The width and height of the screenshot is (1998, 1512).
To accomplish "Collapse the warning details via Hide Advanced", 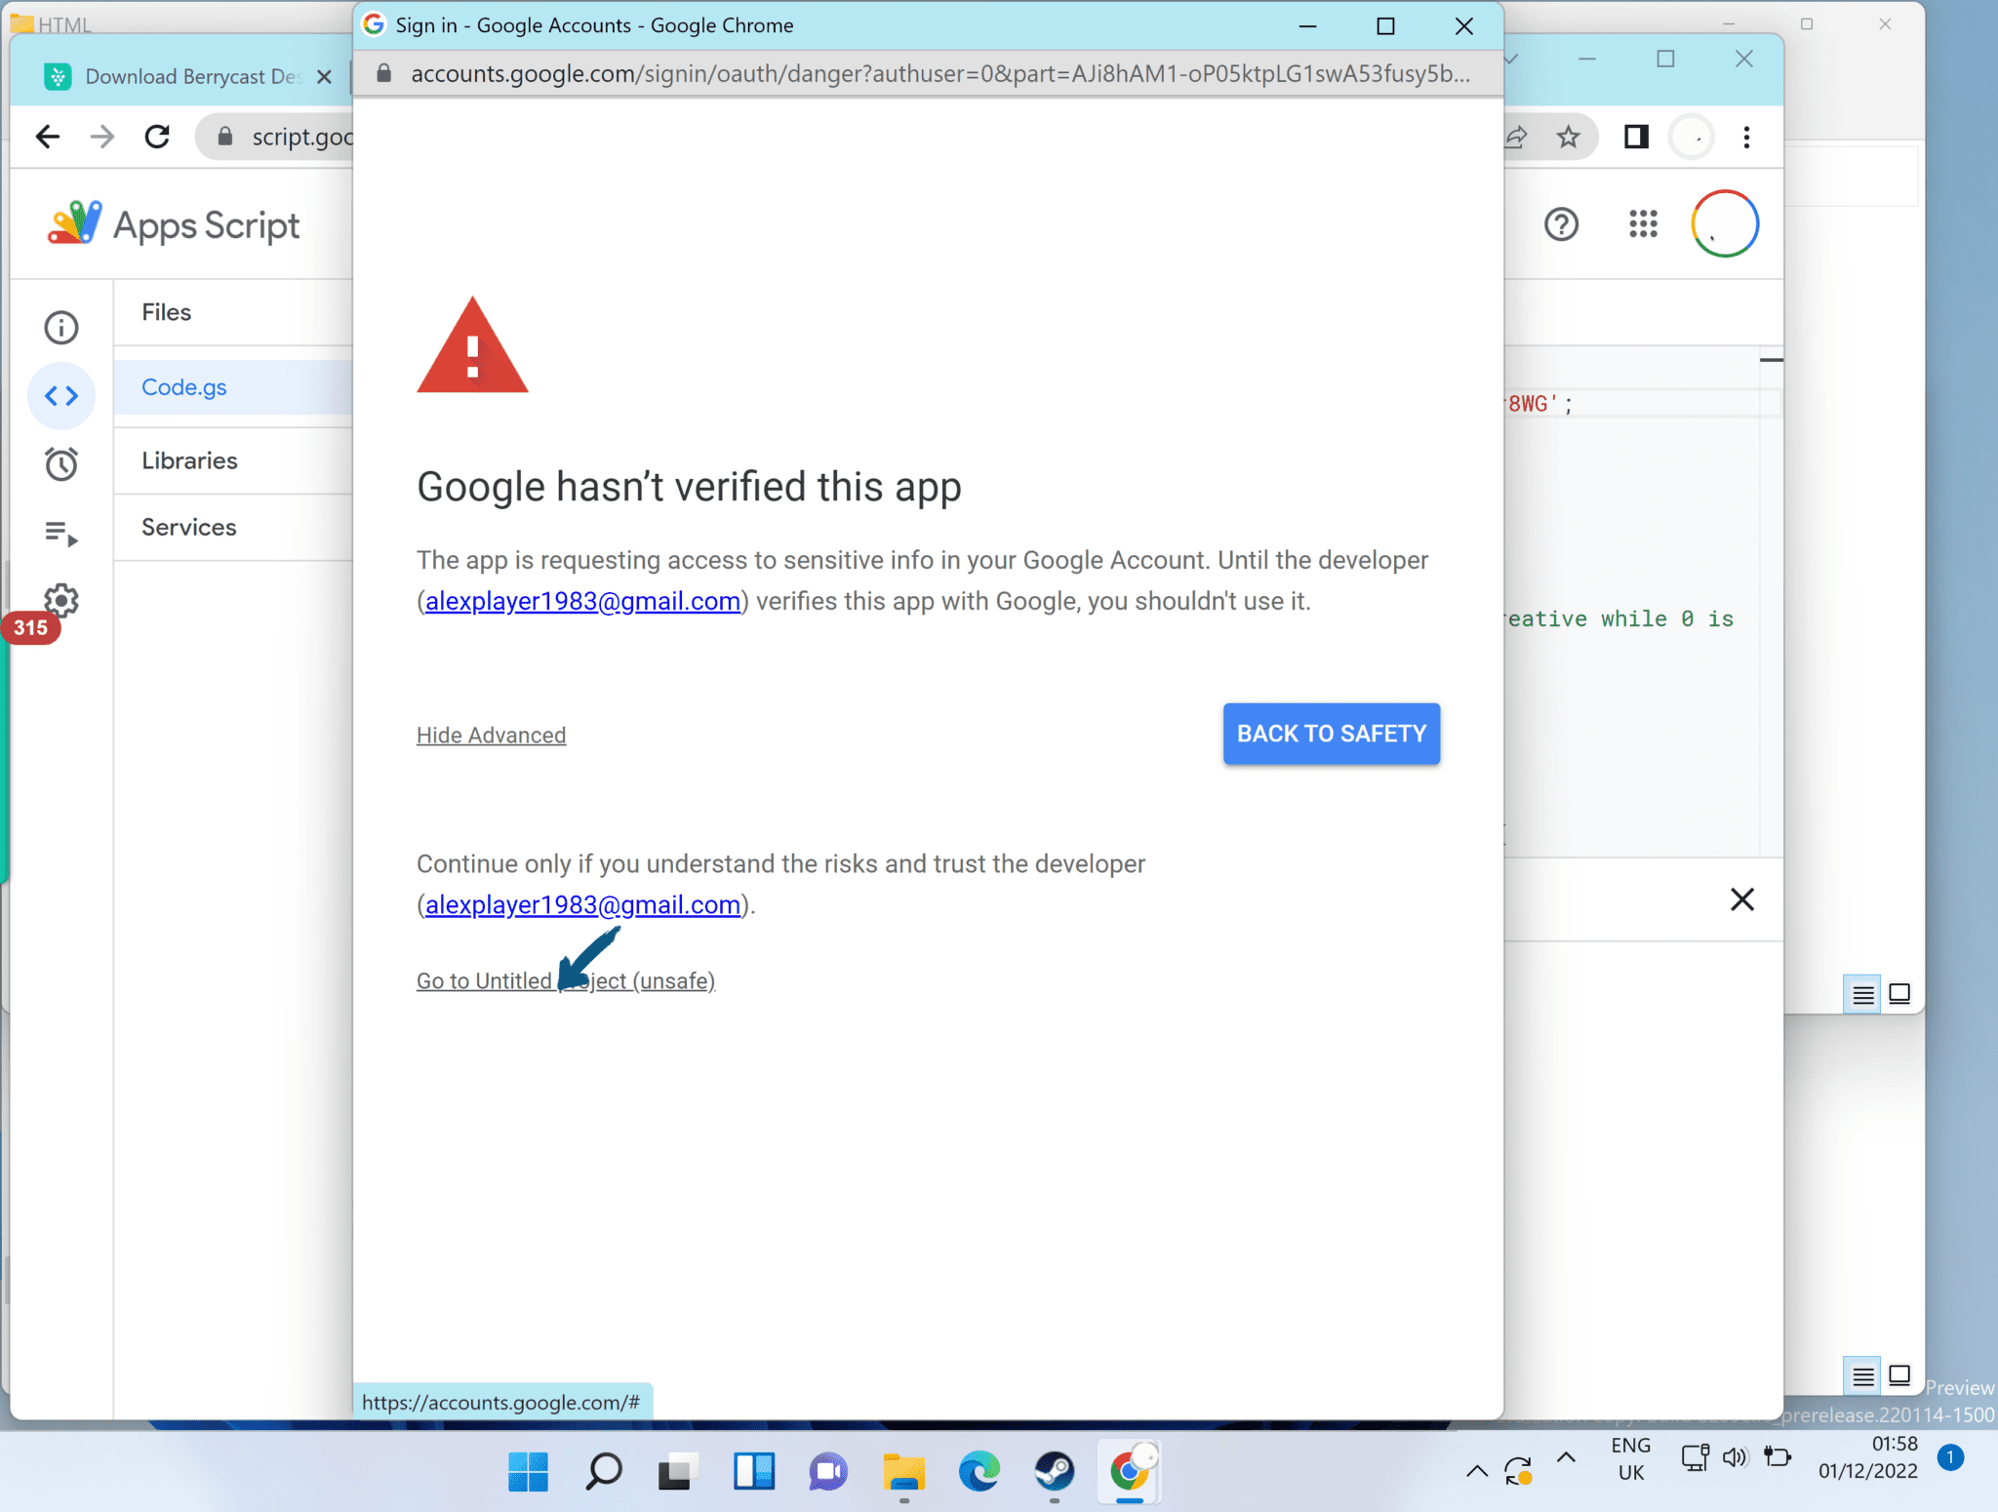I will [491, 735].
